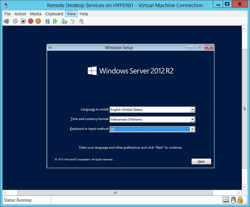Pause the virtual machine
Viewport: 250px width, 207px height.
[47, 21]
